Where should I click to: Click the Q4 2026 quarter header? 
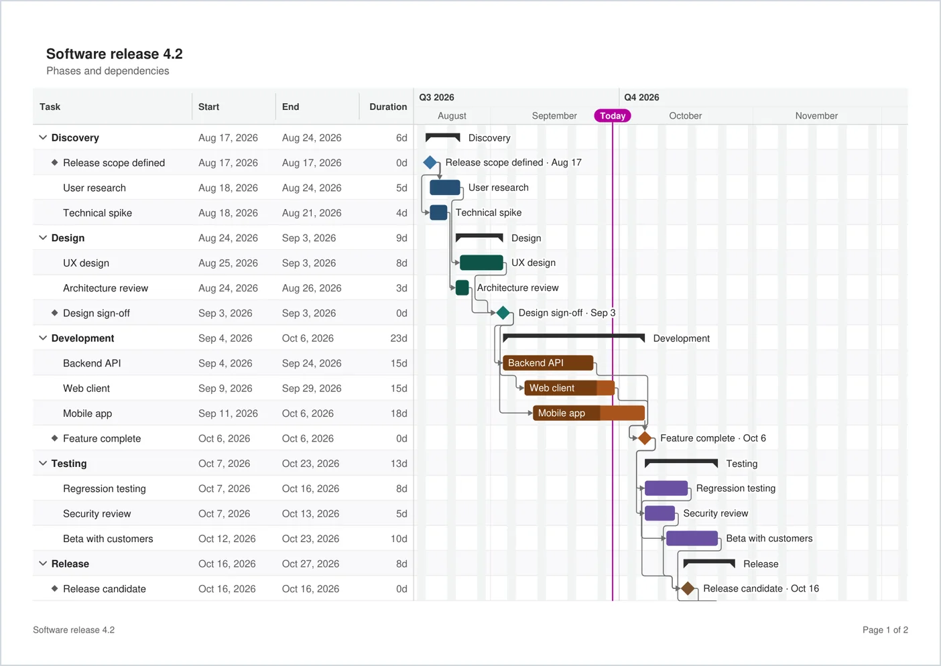pyautogui.click(x=642, y=97)
